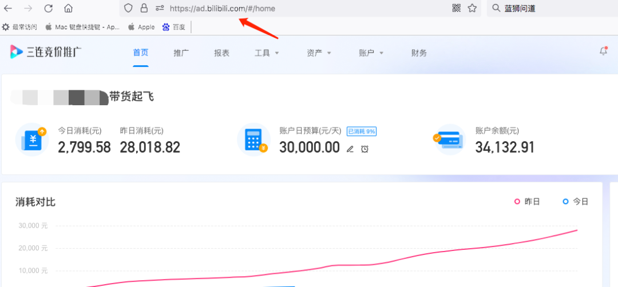Screen dimensions: 618x287
Task: Open site permissions icon in address bar
Action: (x=160, y=8)
